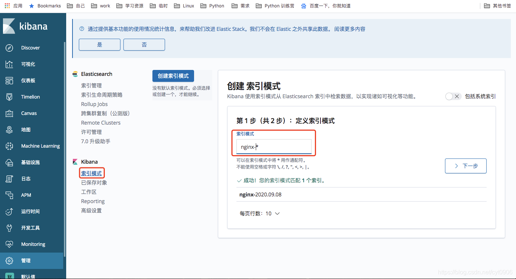The width and height of the screenshot is (516, 279).
Task: Open the Timelion icon
Action: [10, 97]
